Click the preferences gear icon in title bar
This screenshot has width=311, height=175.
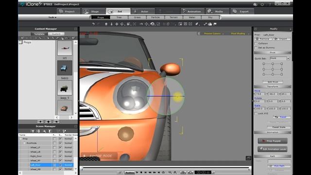click(x=262, y=4)
